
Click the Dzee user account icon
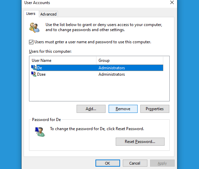pos(34,74)
